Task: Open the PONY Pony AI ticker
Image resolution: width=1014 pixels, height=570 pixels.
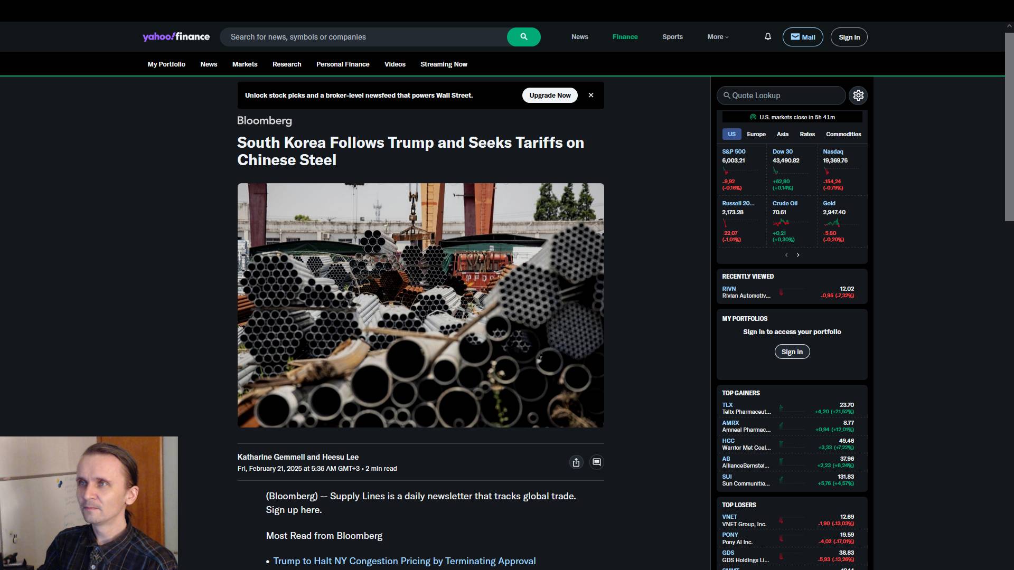Action: coord(730,535)
